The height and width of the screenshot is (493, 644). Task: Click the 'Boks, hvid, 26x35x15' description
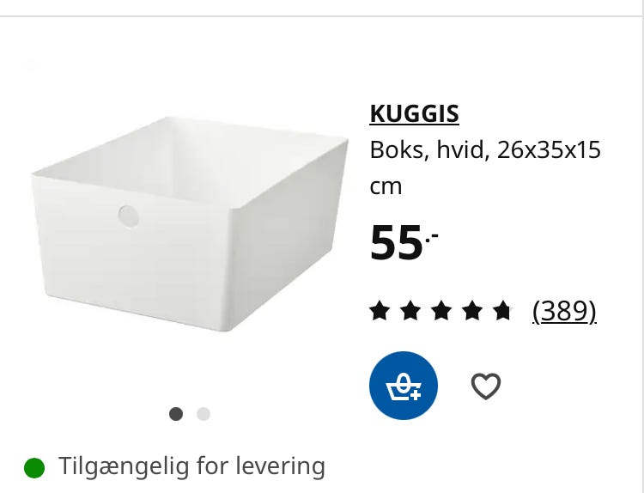point(485,150)
